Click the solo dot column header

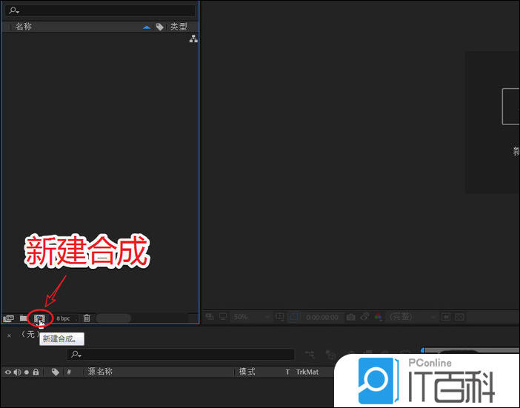pyautogui.click(x=27, y=372)
